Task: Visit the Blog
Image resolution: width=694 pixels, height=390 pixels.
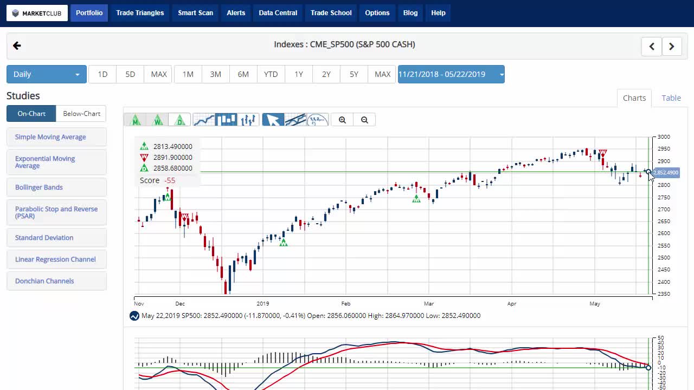Action: click(410, 13)
